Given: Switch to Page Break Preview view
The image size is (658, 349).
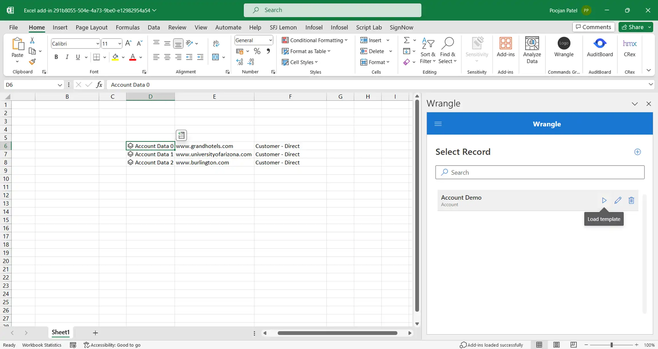Looking at the screenshot, I should [x=574, y=345].
